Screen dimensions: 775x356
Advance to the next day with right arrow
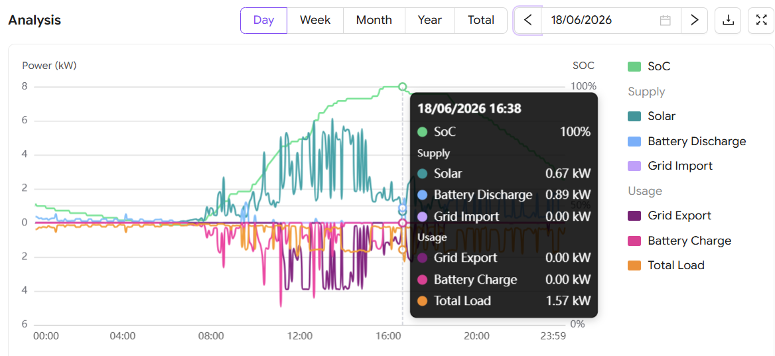[695, 21]
